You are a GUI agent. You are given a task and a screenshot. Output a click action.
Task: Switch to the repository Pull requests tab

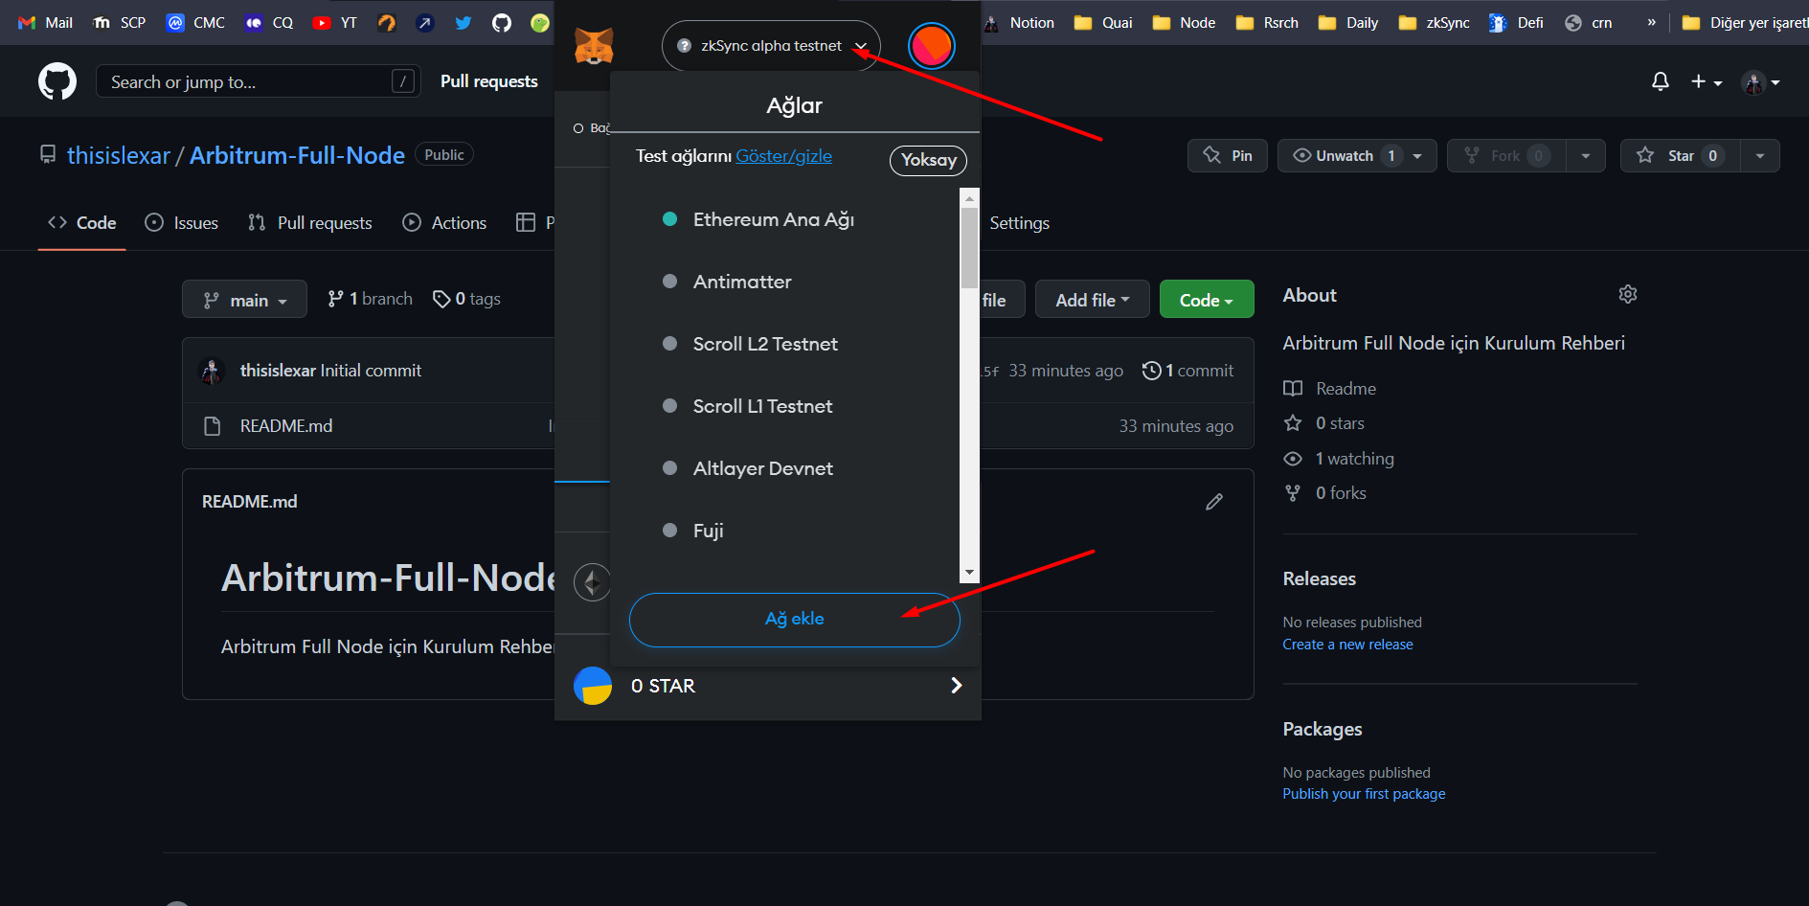pyautogui.click(x=309, y=222)
